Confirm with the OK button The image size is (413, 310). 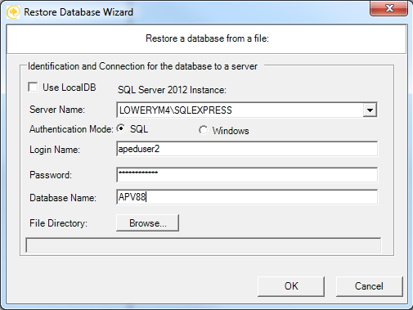click(x=291, y=286)
